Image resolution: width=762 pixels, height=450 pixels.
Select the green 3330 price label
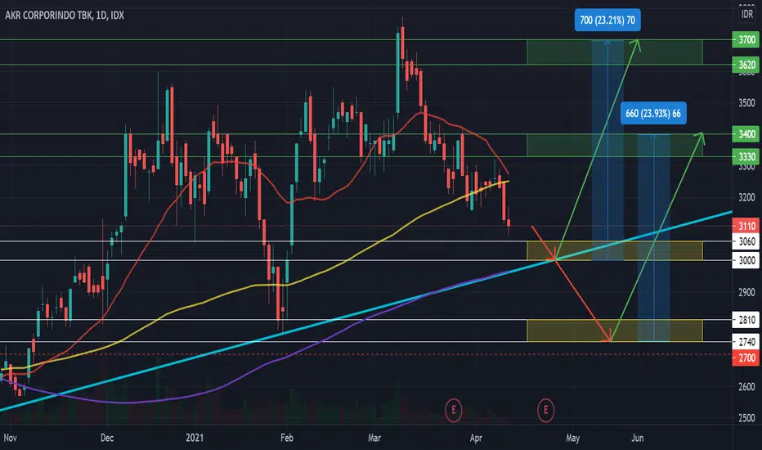[x=746, y=156]
